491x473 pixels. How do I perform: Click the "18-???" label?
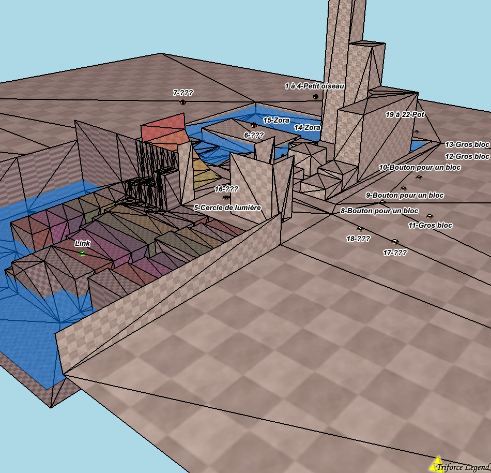(x=358, y=239)
